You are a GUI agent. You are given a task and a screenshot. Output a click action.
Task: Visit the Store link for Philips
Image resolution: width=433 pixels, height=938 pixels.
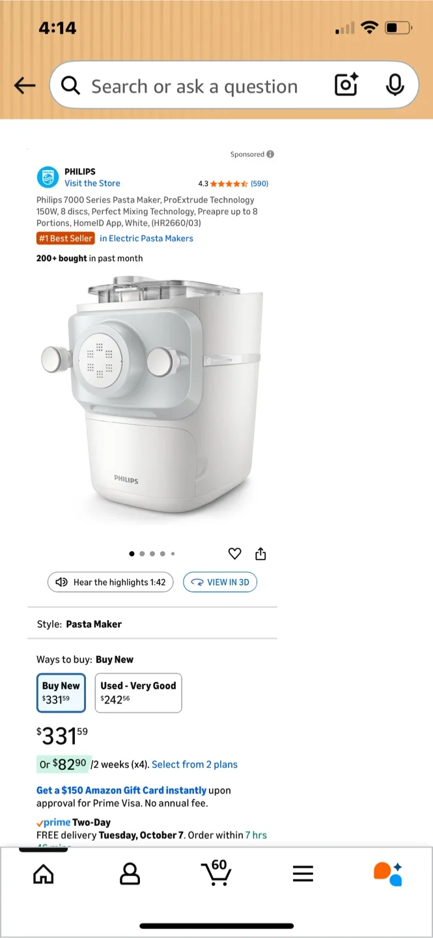pos(92,183)
